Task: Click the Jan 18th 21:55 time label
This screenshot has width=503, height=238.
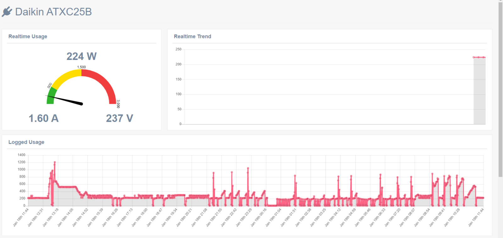Action: (x=214, y=217)
